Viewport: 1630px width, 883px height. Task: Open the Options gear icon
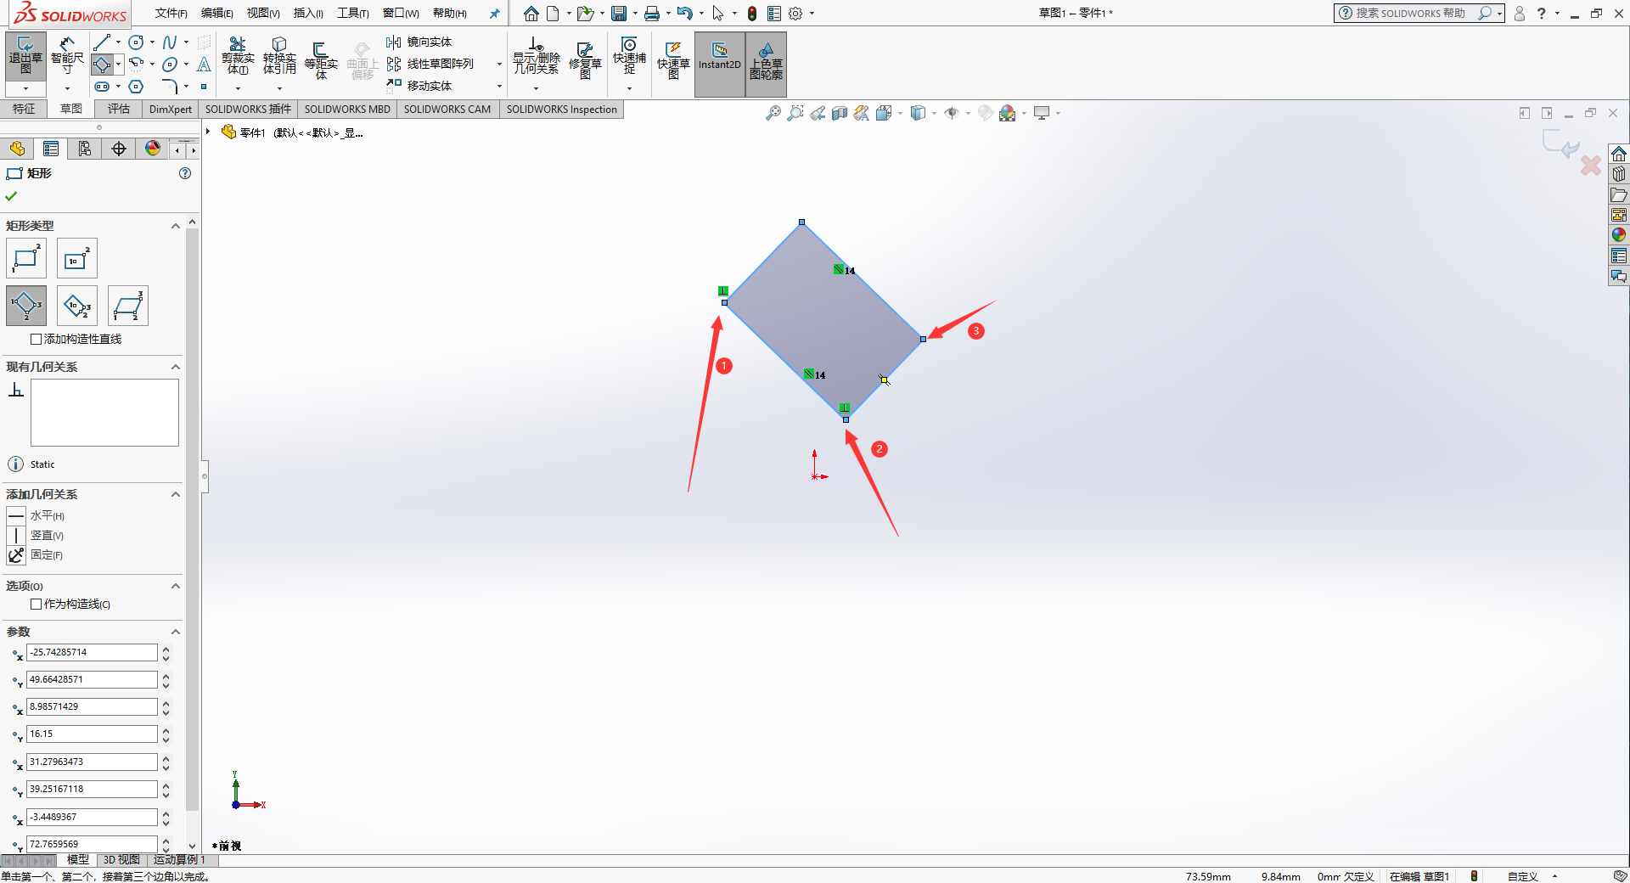click(x=795, y=13)
